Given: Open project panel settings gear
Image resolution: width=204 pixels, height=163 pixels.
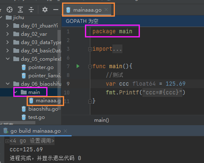Looking at the screenshot, I should [x=45, y=10].
